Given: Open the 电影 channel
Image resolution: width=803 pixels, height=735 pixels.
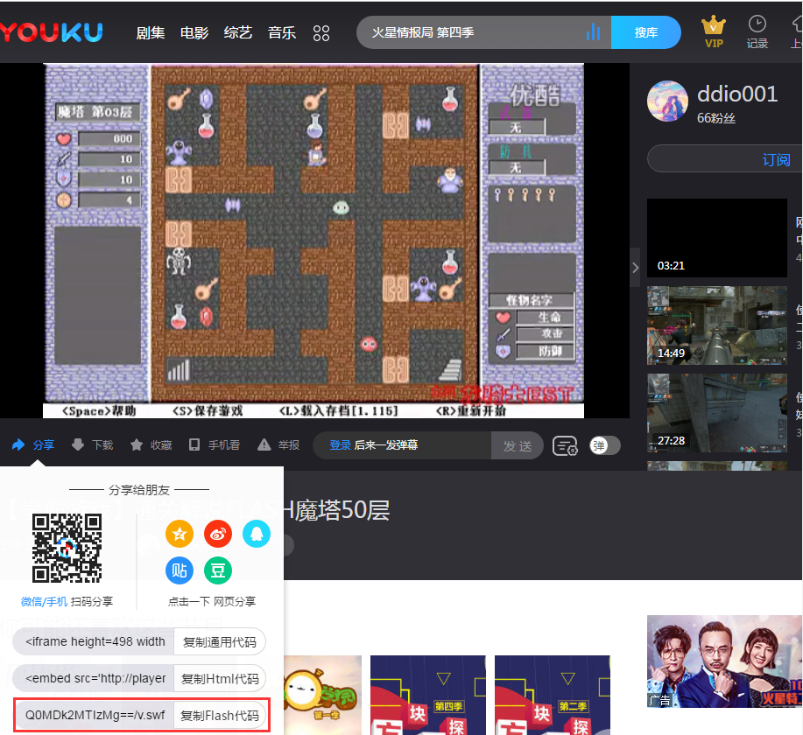Looking at the screenshot, I should tap(194, 32).
